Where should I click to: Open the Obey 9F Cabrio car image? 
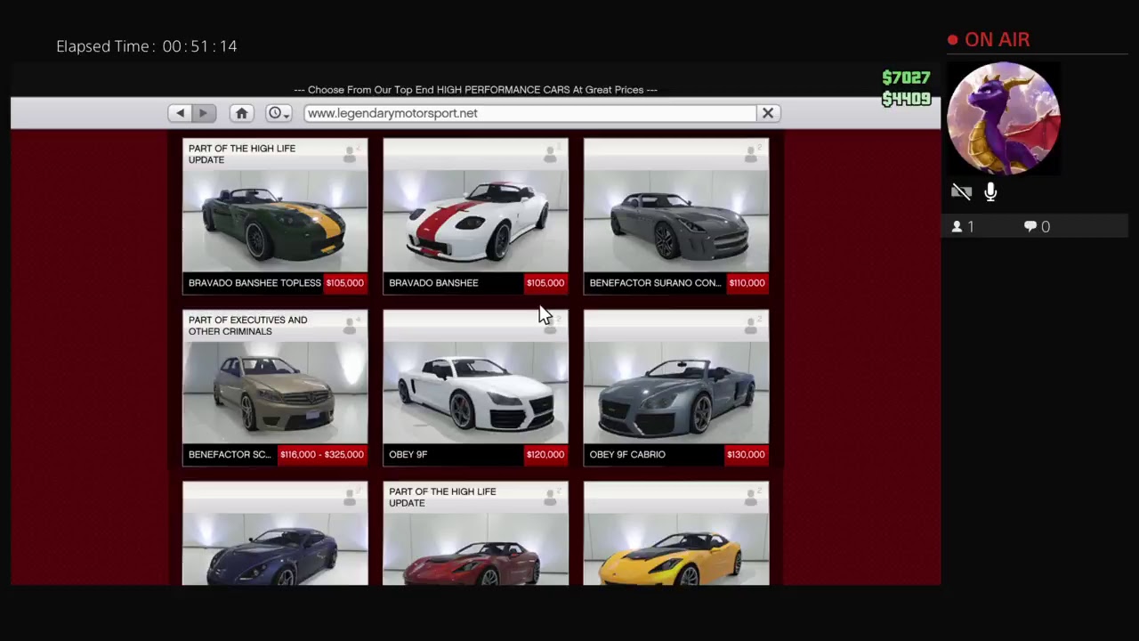[676, 392]
